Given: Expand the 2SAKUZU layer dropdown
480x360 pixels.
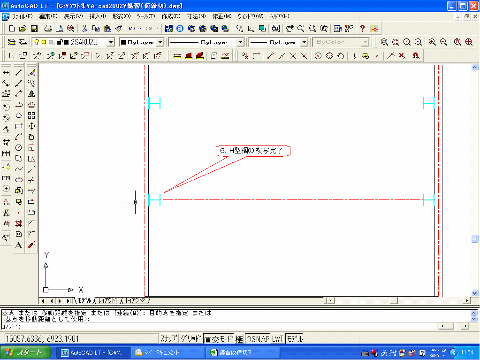Looking at the screenshot, I should (111, 42).
